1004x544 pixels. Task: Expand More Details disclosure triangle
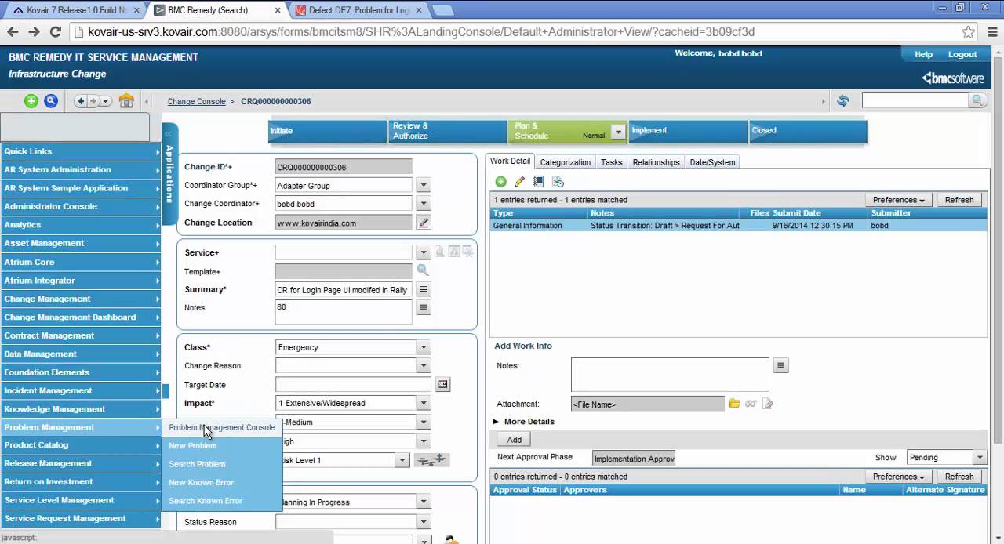point(496,422)
